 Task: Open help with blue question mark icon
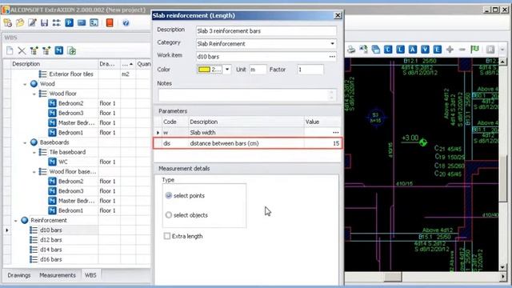pyautogui.click(x=126, y=23)
